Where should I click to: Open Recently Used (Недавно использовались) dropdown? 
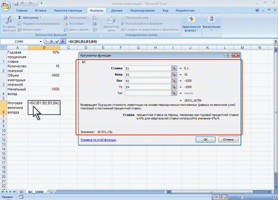[61, 23]
